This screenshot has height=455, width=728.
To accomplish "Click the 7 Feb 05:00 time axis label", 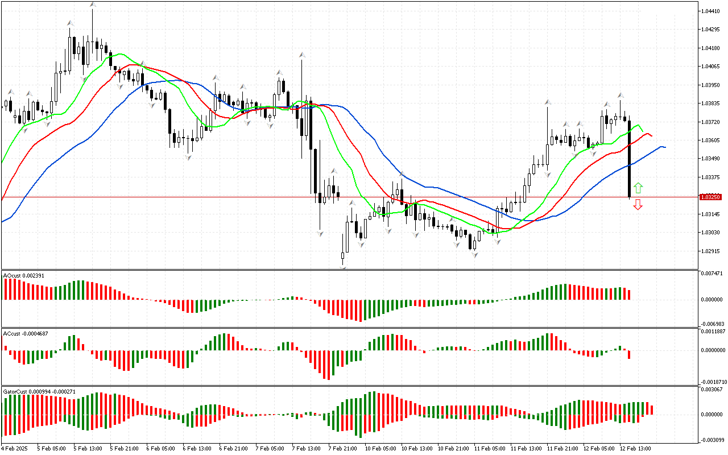I will click(270, 449).
